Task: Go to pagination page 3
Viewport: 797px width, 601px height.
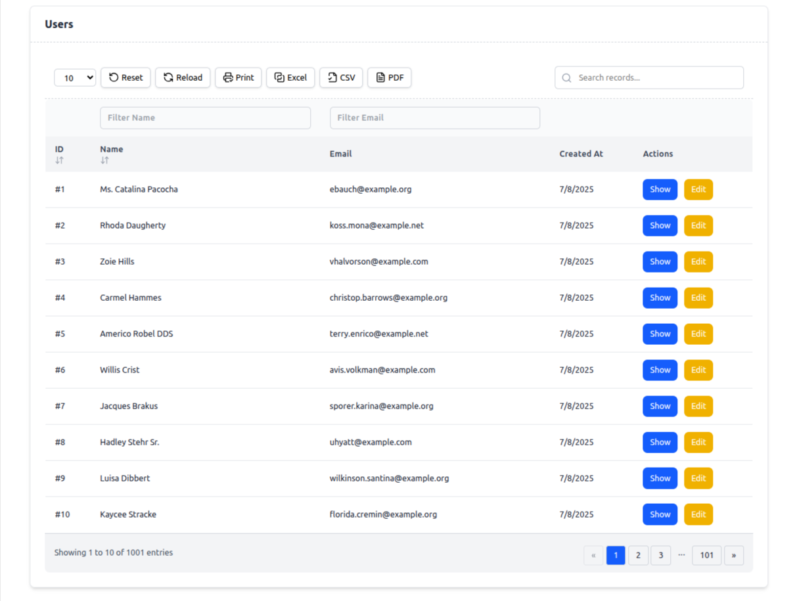Action: pyautogui.click(x=661, y=555)
